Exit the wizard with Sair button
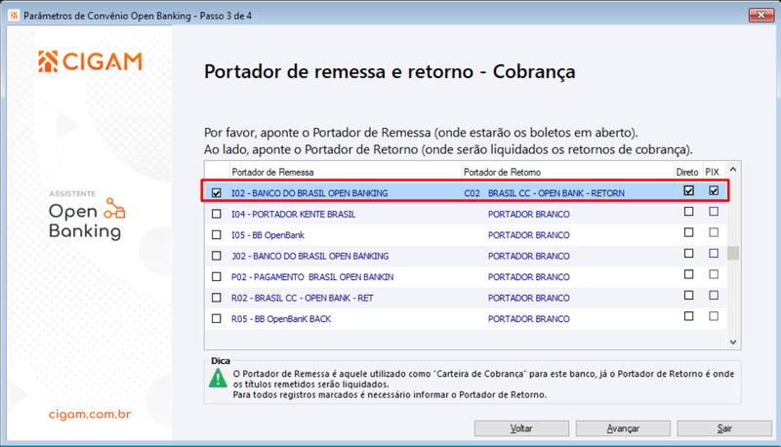The image size is (781, 447). tap(724, 428)
